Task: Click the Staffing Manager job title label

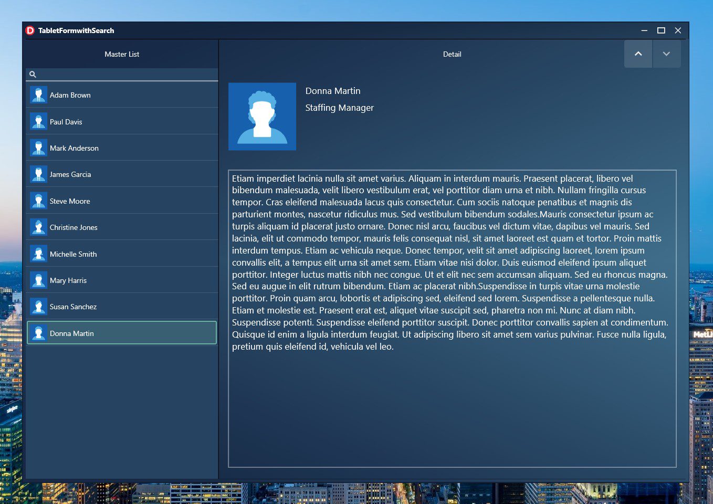Action: click(x=339, y=108)
